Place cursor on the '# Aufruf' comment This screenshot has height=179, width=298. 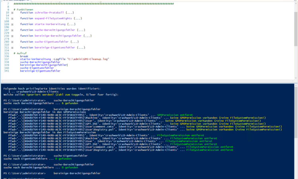20,53
